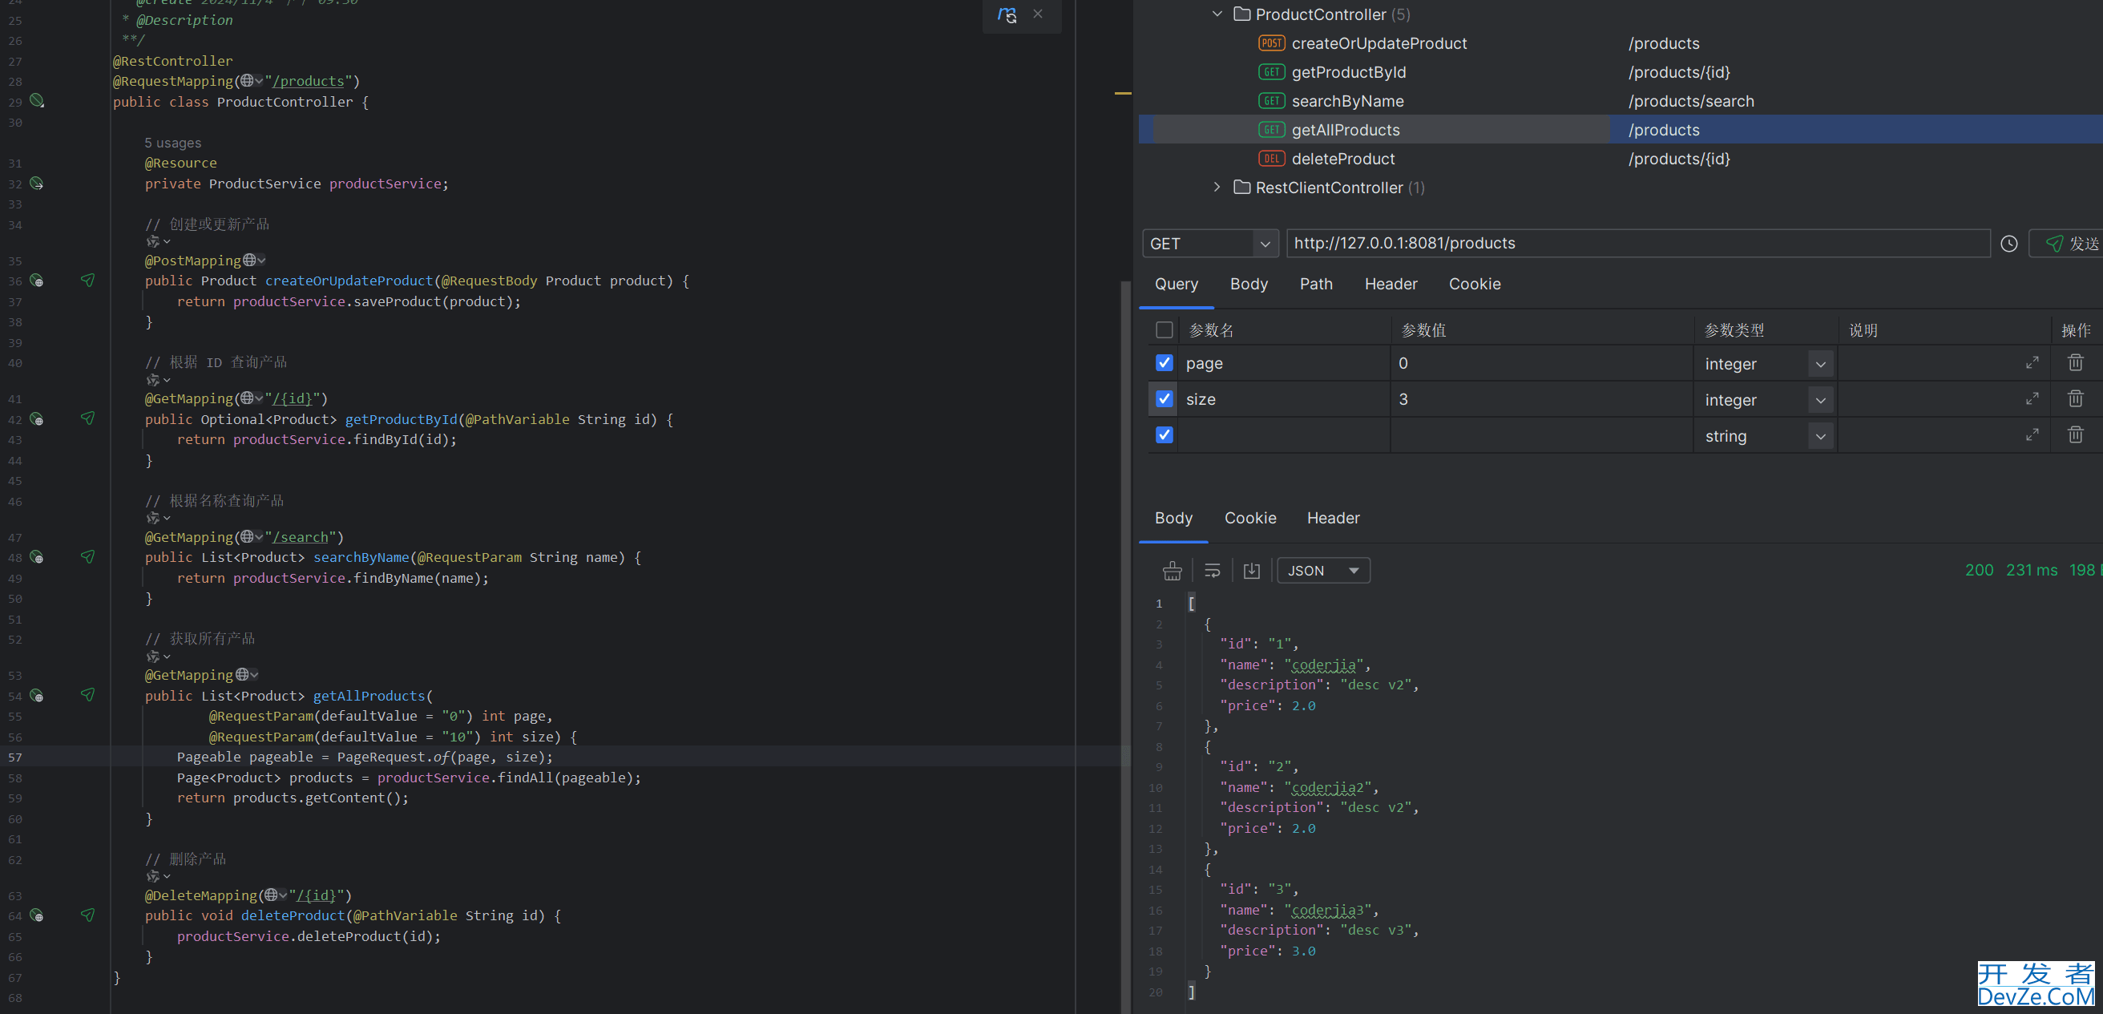
Task: Click the Maven reload changes icon
Action: 1007,14
